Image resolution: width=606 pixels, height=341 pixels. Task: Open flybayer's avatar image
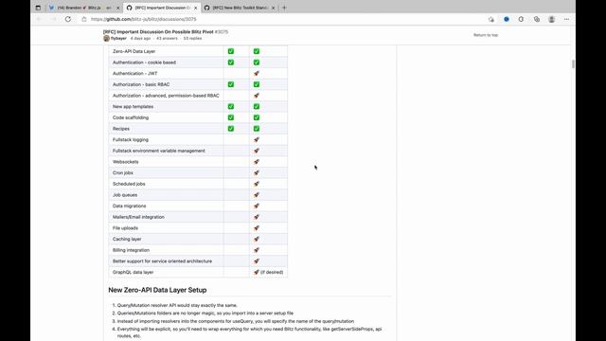(x=106, y=38)
